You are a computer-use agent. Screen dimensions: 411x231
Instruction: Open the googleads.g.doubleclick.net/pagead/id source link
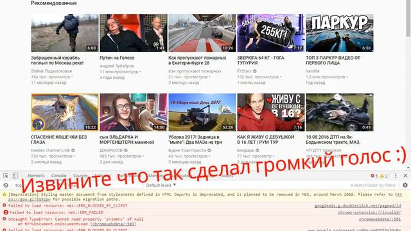click(358, 206)
